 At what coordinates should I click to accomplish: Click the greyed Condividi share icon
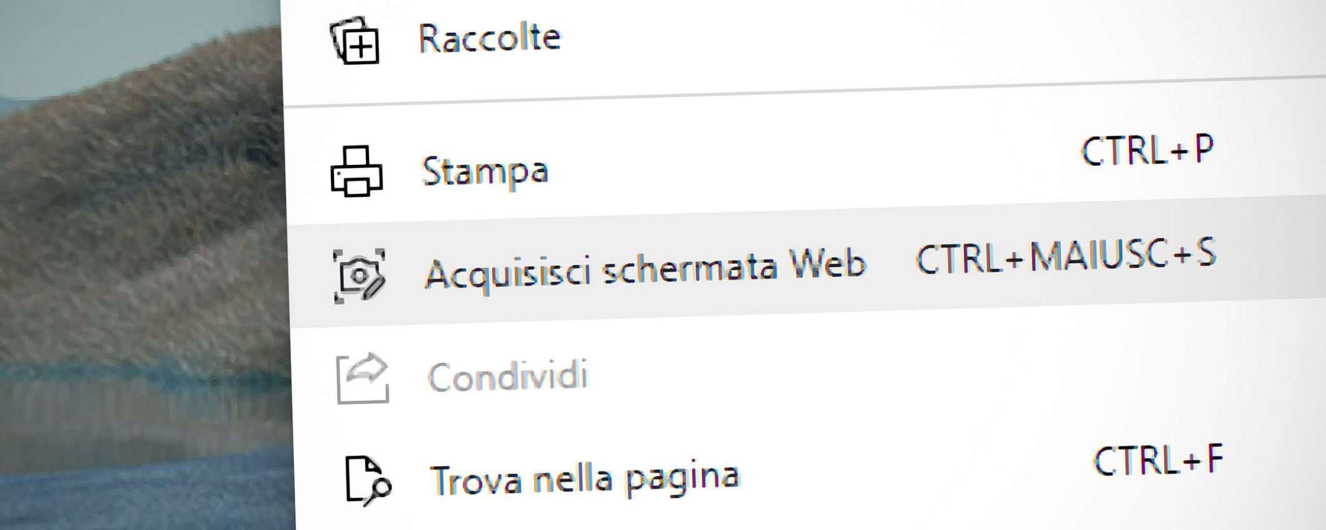[362, 378]
